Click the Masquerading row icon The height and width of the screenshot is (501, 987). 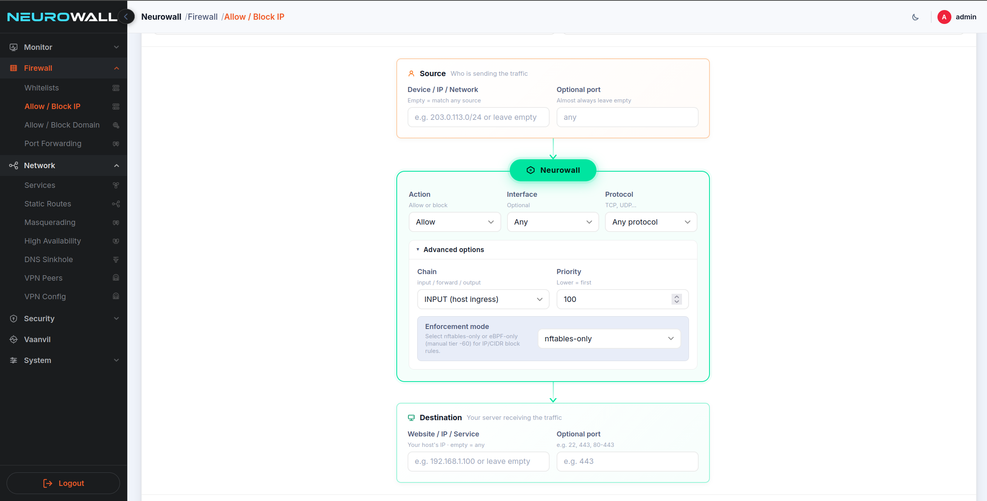116,223
